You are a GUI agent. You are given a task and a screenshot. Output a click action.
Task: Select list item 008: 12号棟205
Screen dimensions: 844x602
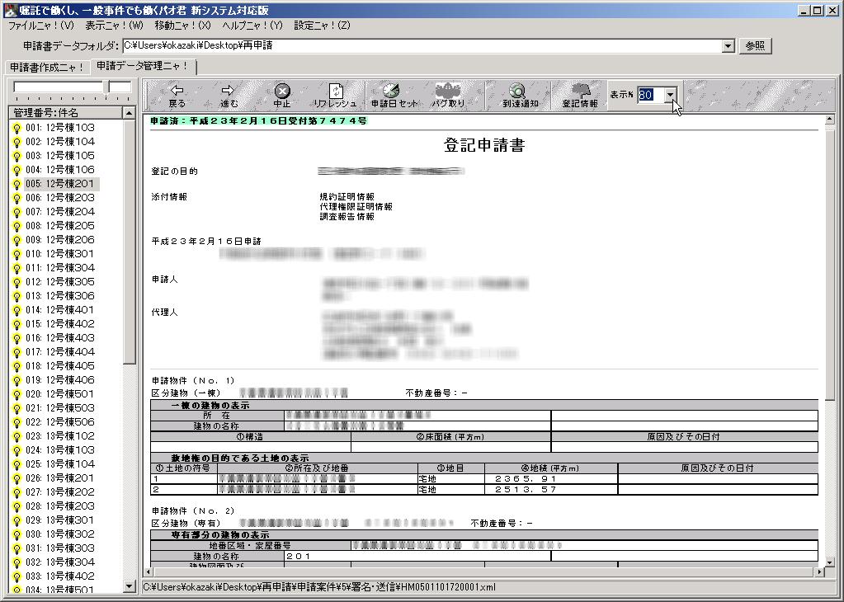[x=59, y=226]
